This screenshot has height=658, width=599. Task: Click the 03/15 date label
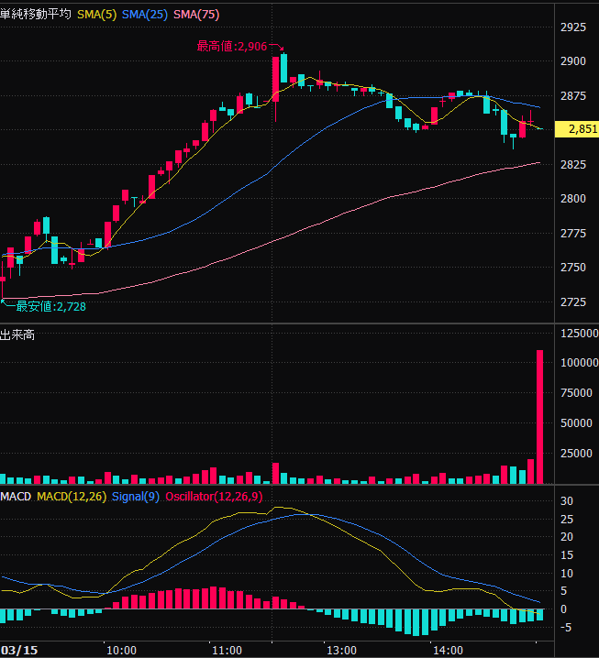20,651
